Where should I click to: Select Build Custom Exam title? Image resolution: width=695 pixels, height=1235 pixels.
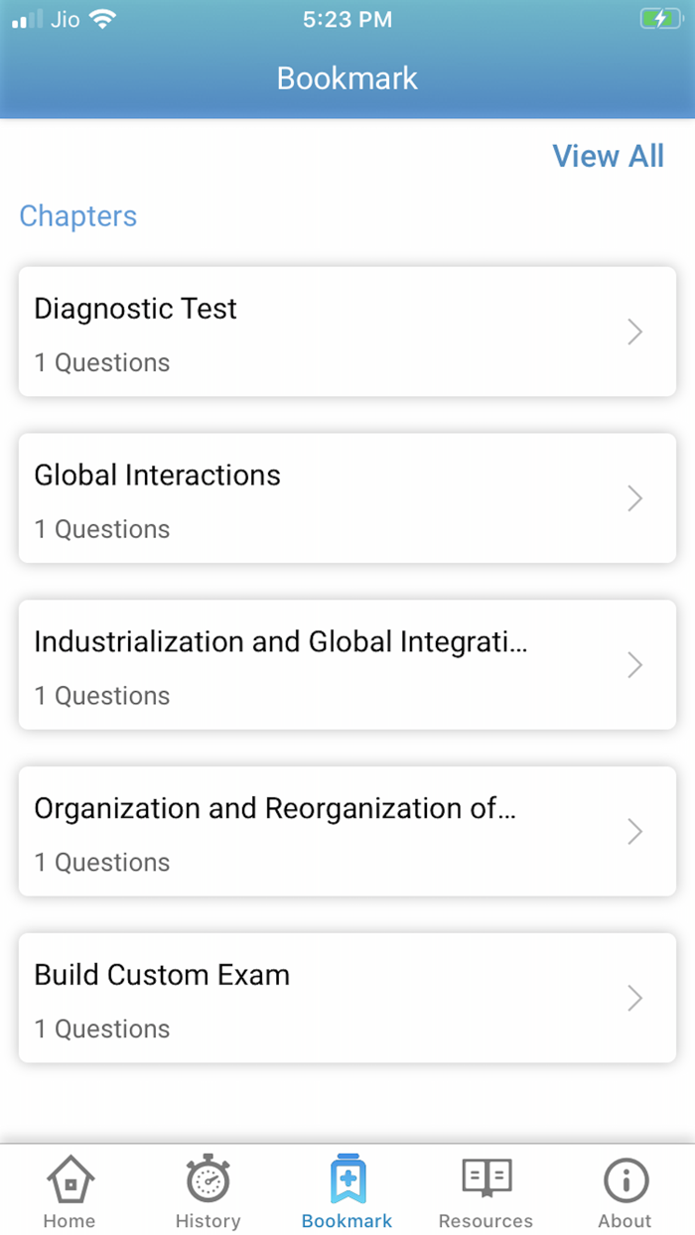tap(162, 975)
